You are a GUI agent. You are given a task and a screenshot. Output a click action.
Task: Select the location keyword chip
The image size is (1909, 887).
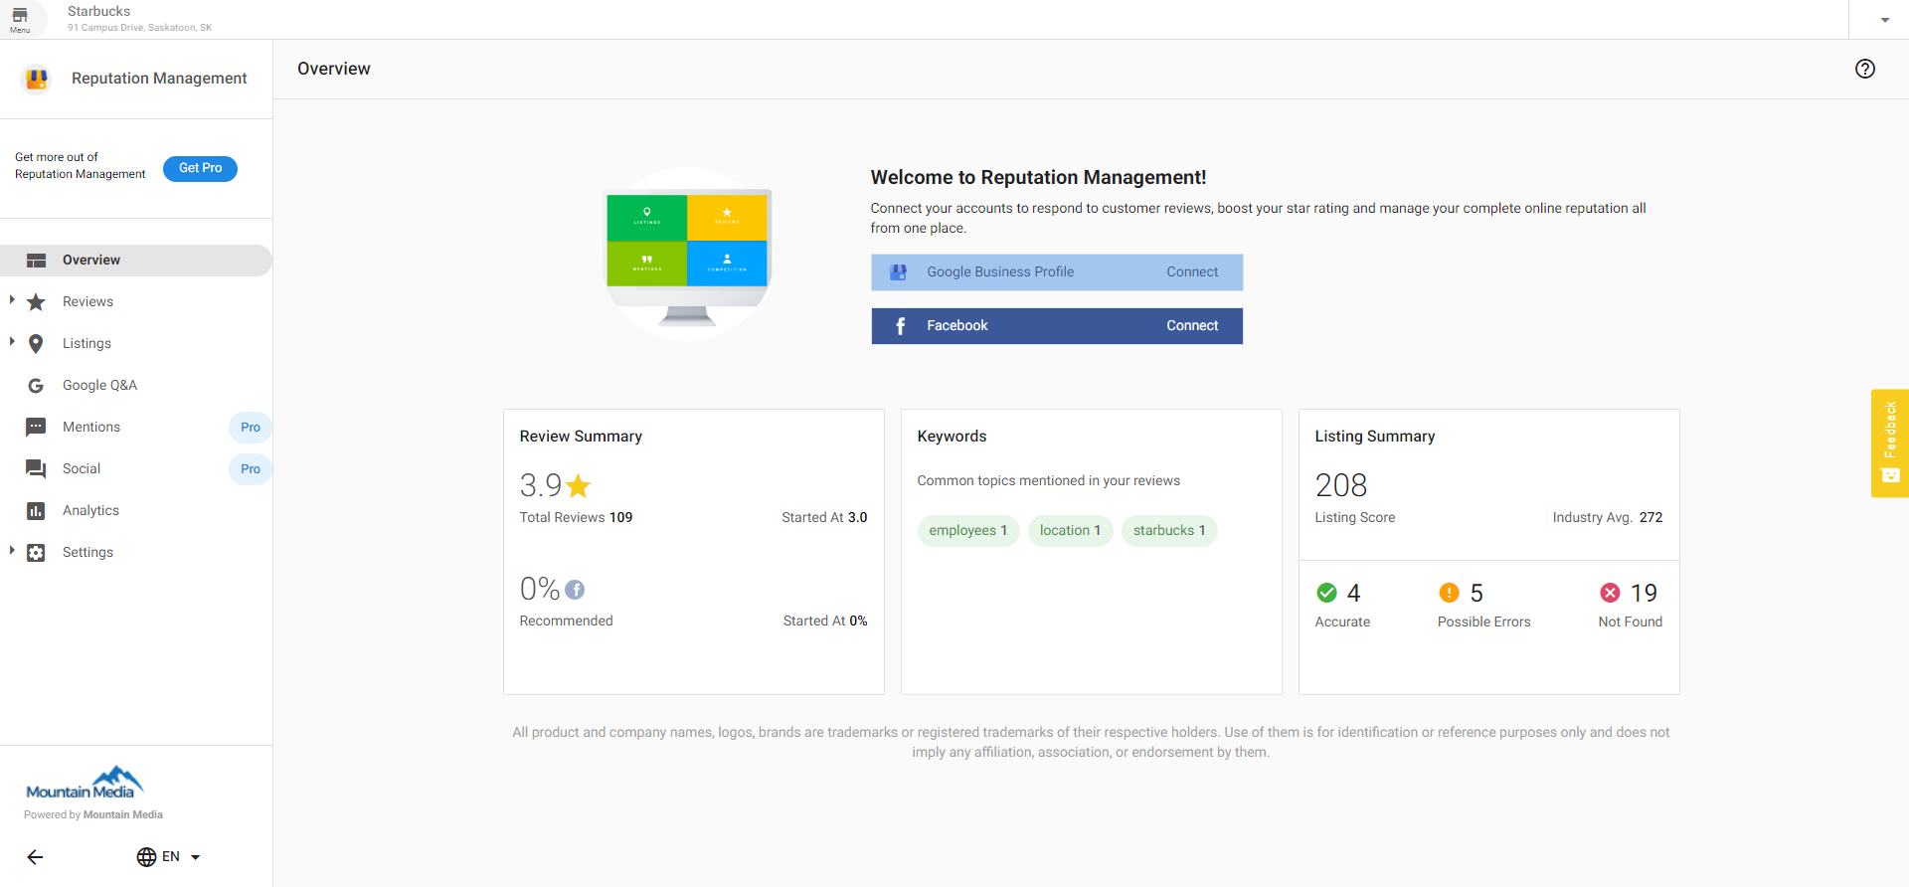click(x=1070, y=531)
